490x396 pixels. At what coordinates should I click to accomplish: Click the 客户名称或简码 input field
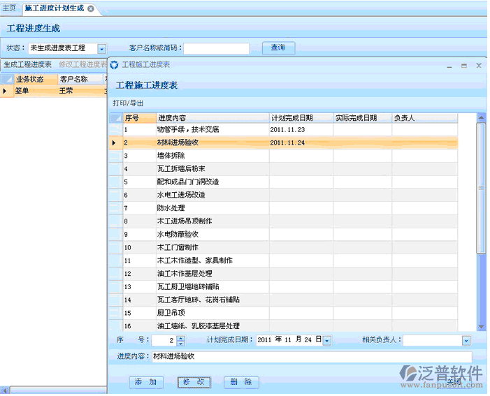(216, 49)
